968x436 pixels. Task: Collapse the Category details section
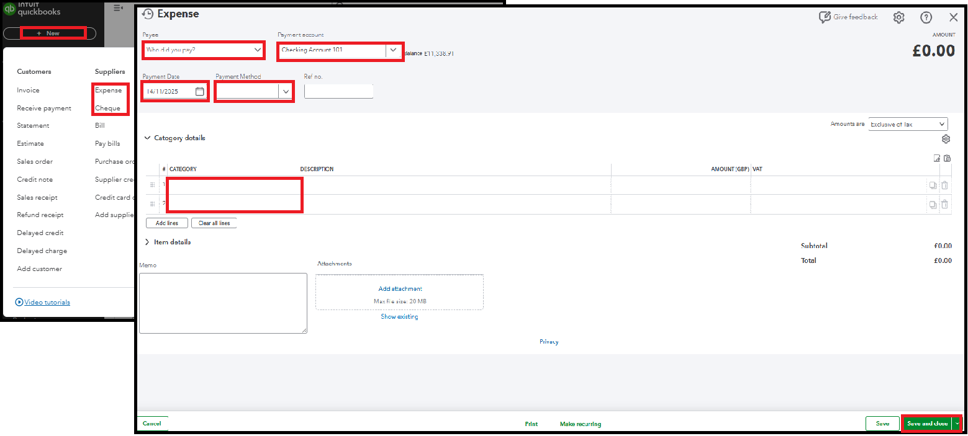coord(148,138)
